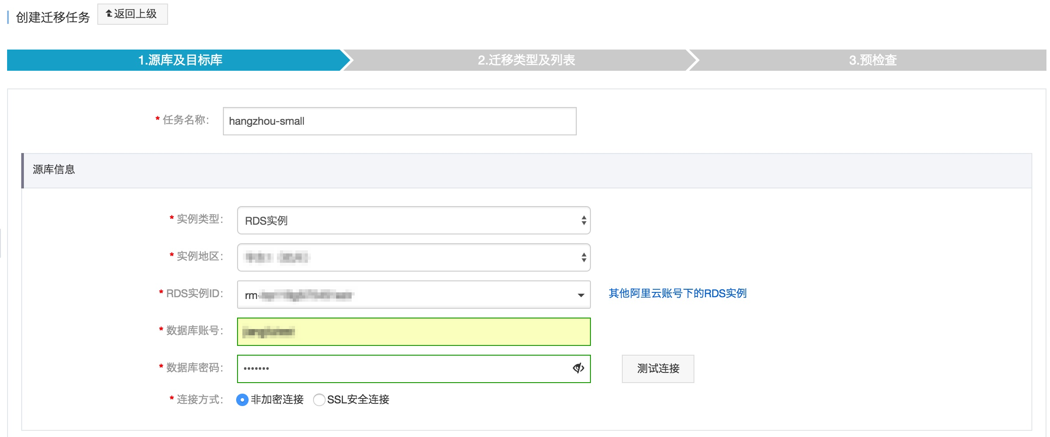Toggle password visibility eye icon
Screen dimensions: 1050x437
pyautogui.click(x=579, y=368)
